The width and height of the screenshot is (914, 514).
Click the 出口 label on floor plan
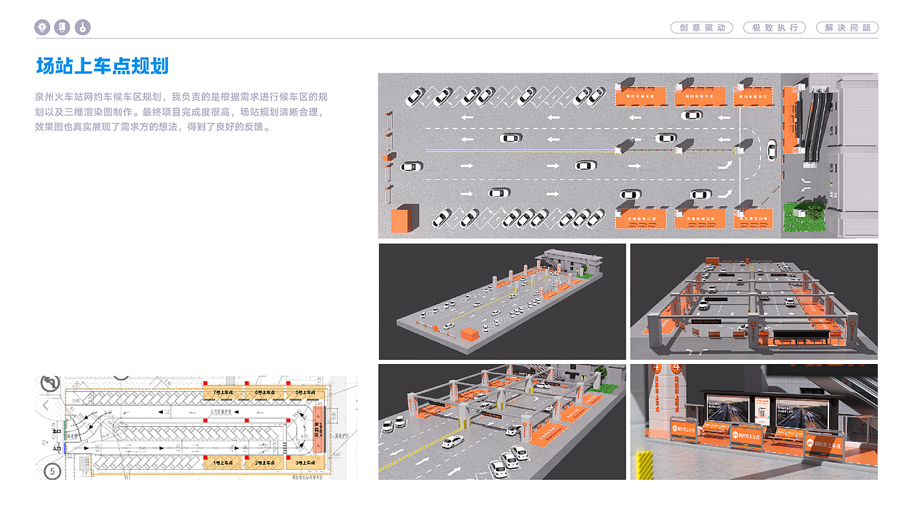pyautogui.click(x=57, y=432)
